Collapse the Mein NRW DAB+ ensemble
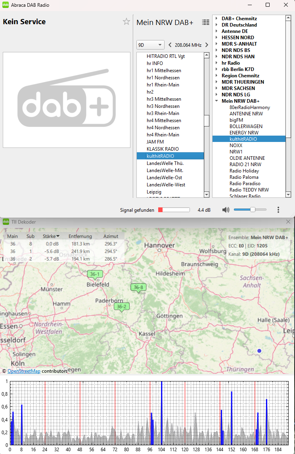295x454 pixels. (216, 101)
